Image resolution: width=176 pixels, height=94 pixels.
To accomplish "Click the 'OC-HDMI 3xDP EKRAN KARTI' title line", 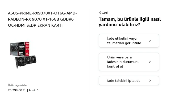I will [35, 25].
